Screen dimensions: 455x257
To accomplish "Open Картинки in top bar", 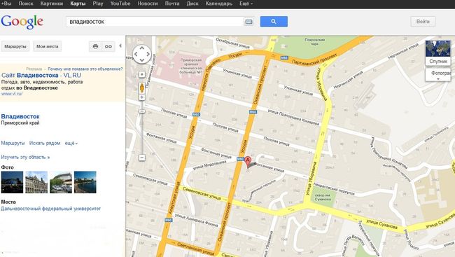I will (x=52, y=4).
